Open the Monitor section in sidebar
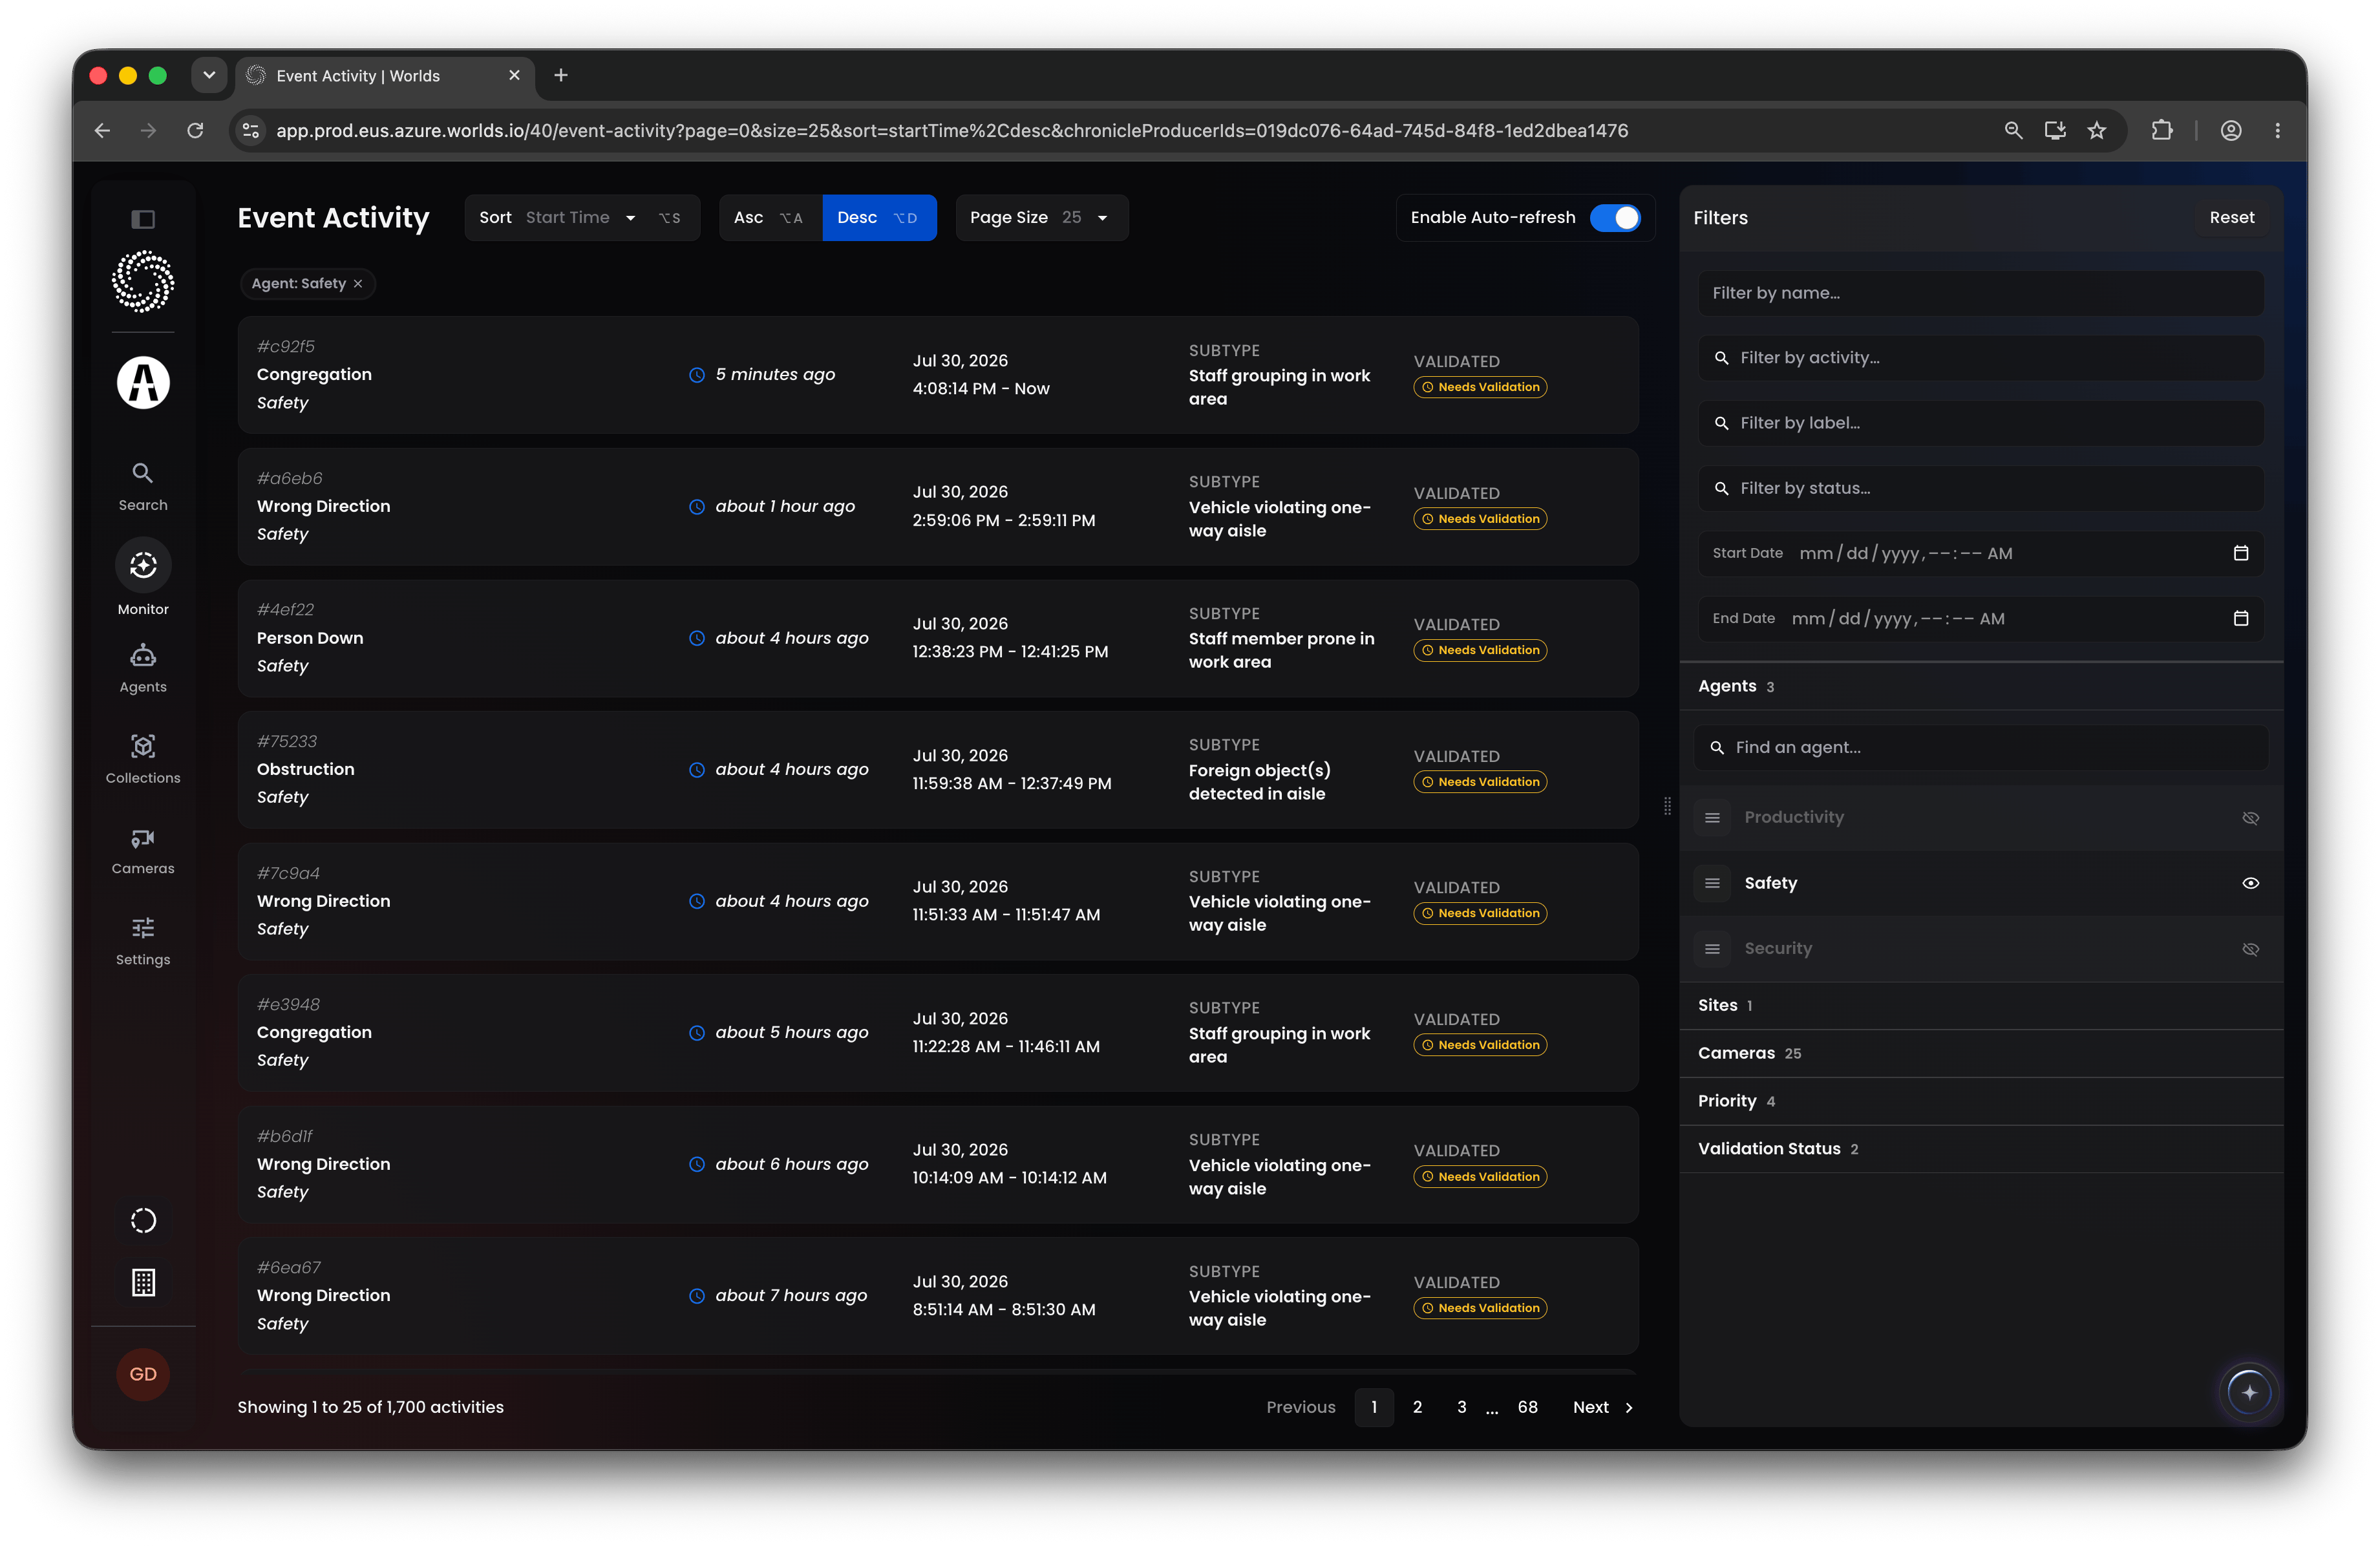The height and width of the screenshot is (1546, 2380). pyautogui.click(x=143, y=579)
